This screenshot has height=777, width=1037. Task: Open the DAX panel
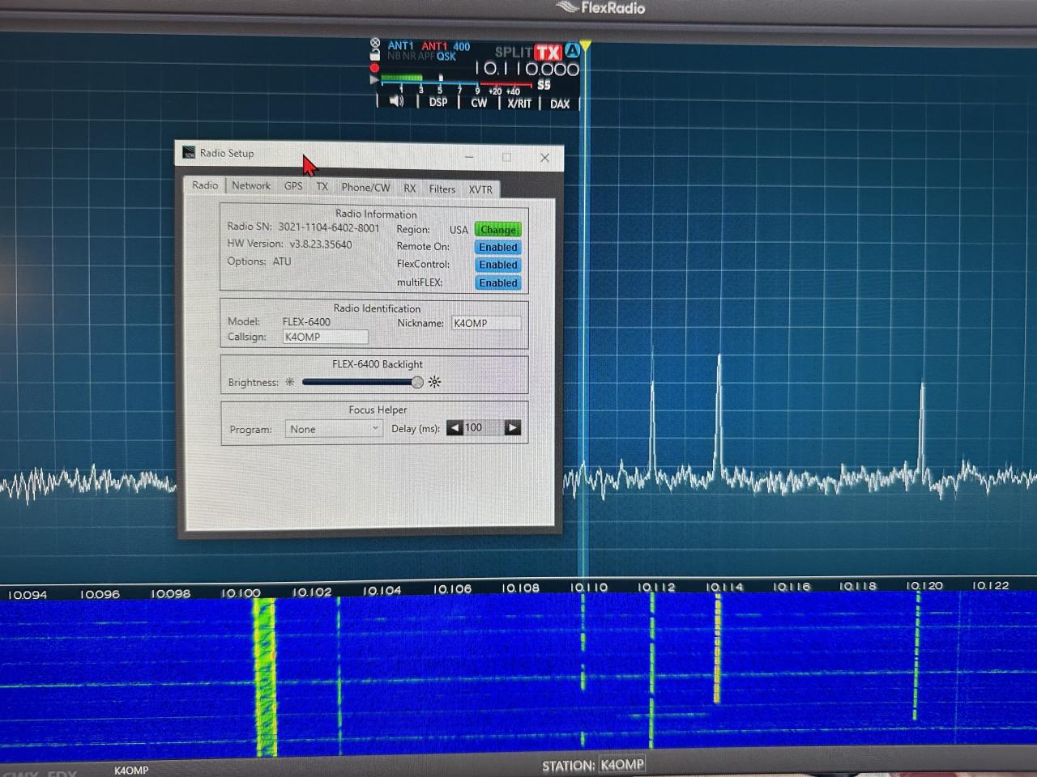(x=560, y=104)
